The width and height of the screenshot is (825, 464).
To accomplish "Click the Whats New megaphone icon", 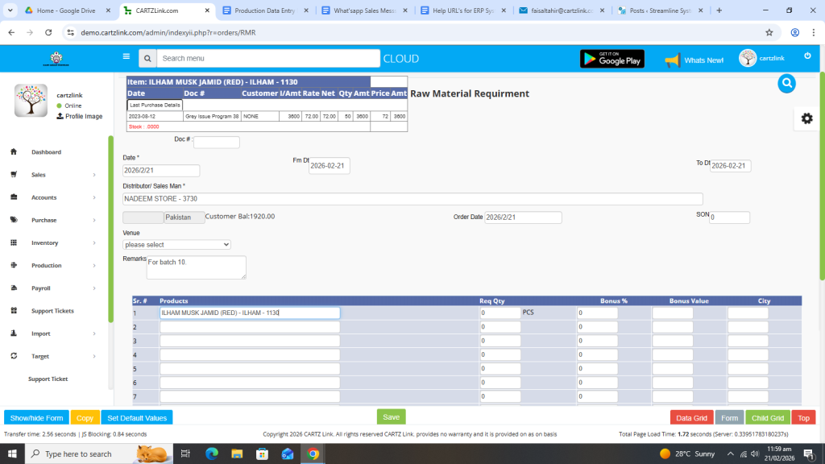I will pos(672,60).
